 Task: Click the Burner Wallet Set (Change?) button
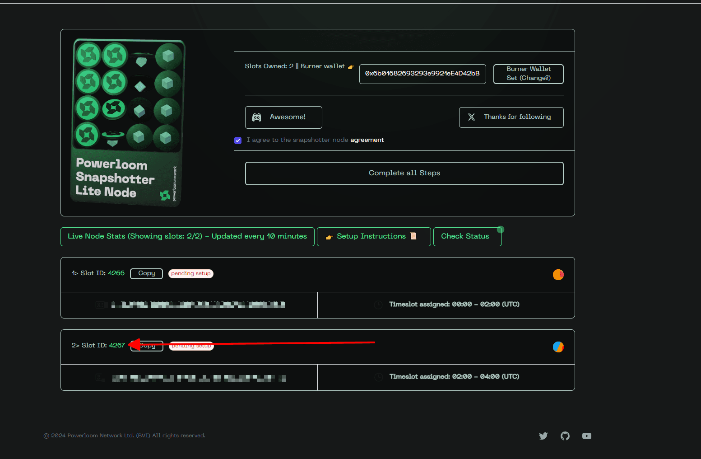[x=529, y=74]
